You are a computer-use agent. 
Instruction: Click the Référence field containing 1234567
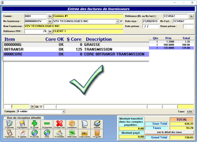[176, 16]
